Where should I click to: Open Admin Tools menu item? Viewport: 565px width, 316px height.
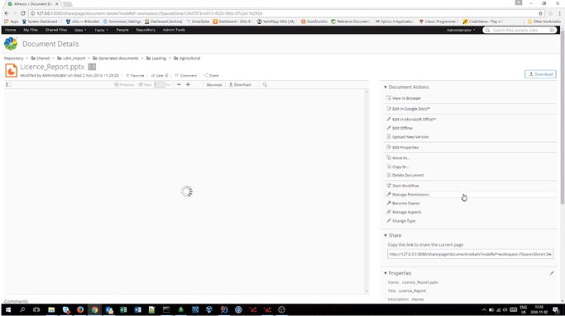(x=174, y=30)
